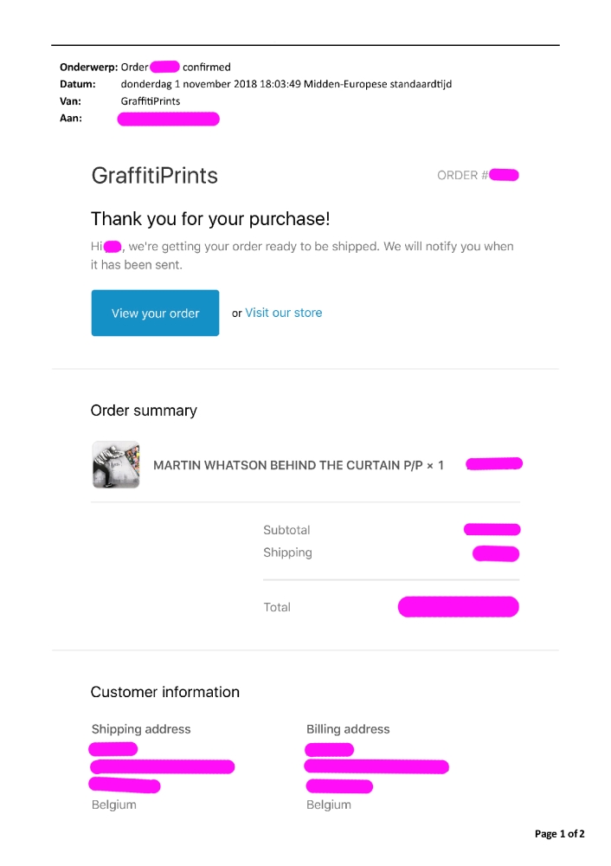Click the Subtotal label
The width and height of the screenshot is (611, 866).
pos(286,530)
